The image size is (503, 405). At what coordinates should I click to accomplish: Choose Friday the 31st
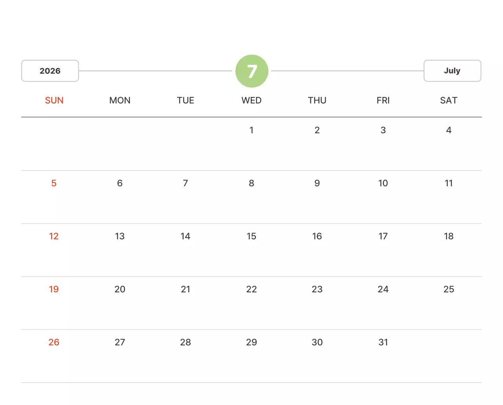(x=383, y=343)
